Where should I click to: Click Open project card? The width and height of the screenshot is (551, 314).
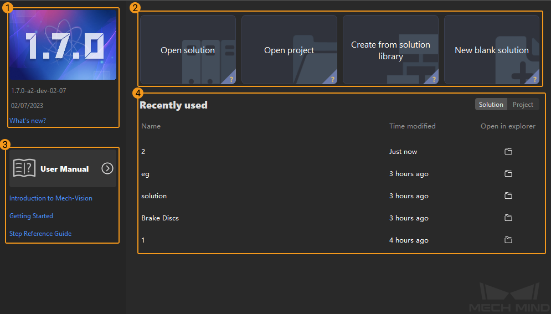[289, 50]
